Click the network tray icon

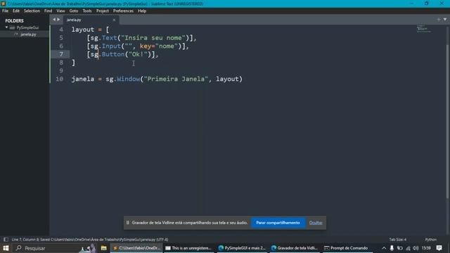(408, 248)
